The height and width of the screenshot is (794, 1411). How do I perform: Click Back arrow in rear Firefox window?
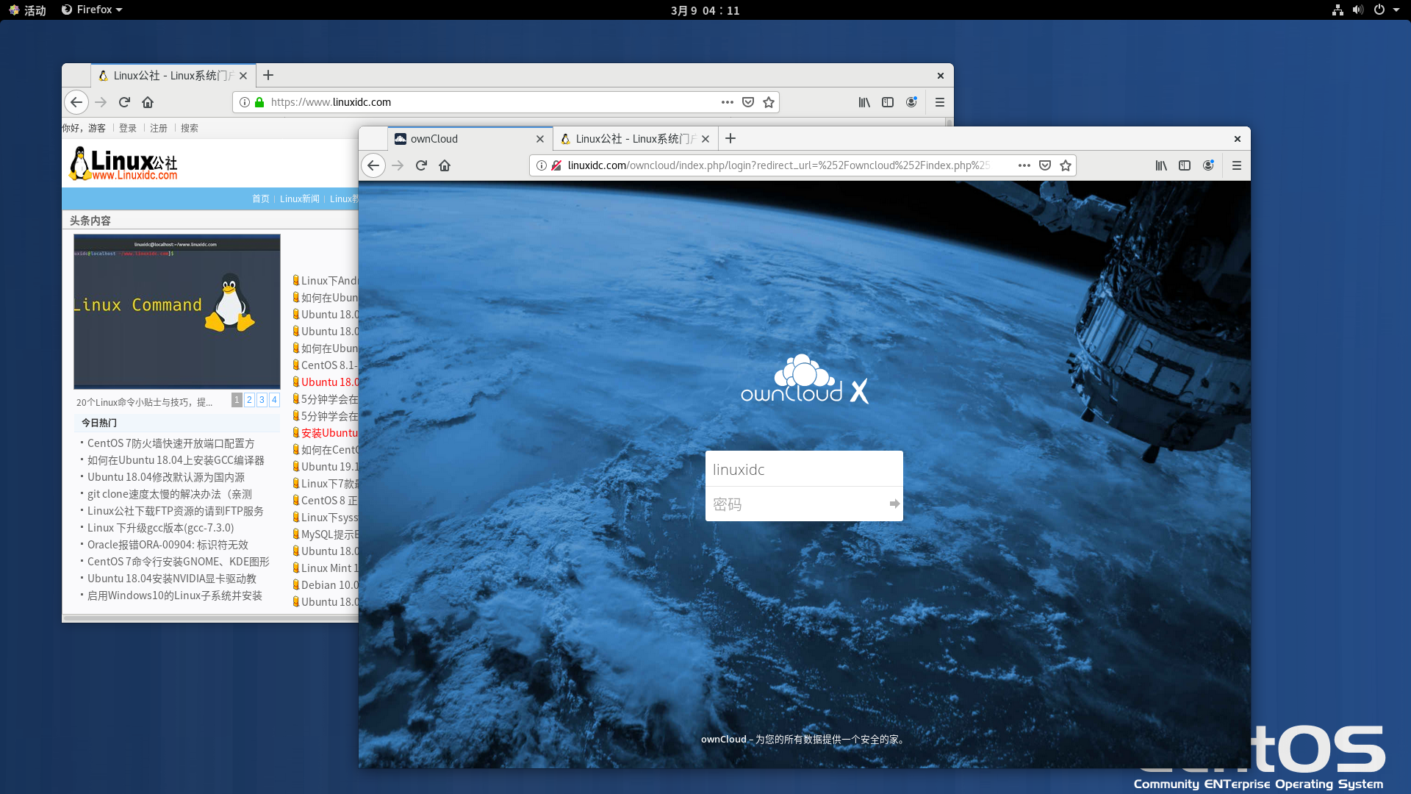point(76,102)
